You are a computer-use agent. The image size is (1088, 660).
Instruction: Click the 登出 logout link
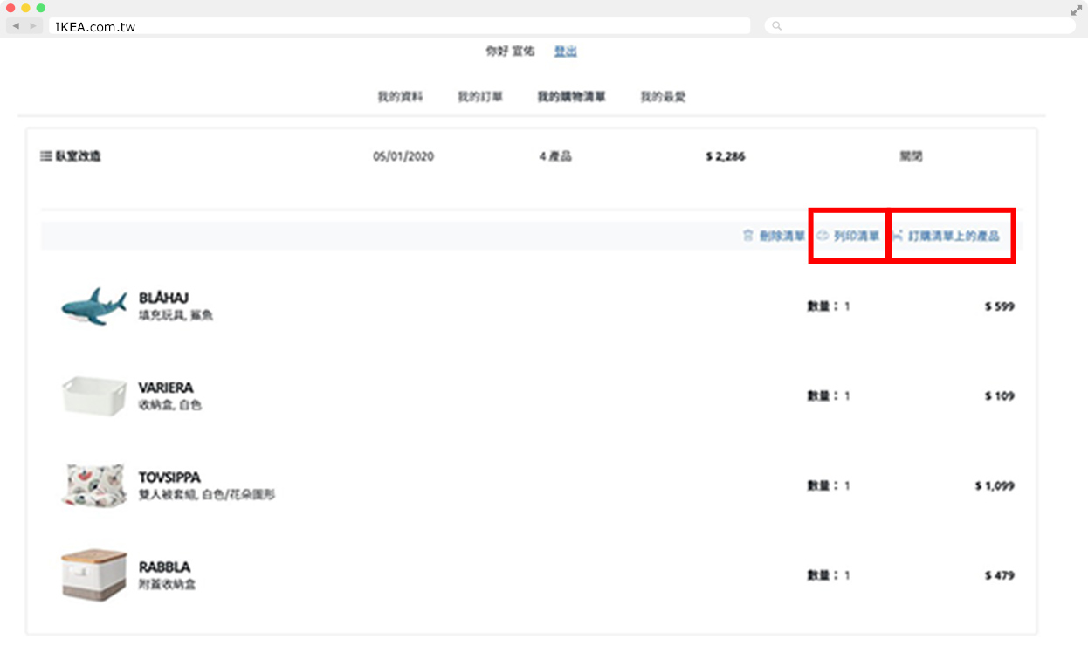566,52
